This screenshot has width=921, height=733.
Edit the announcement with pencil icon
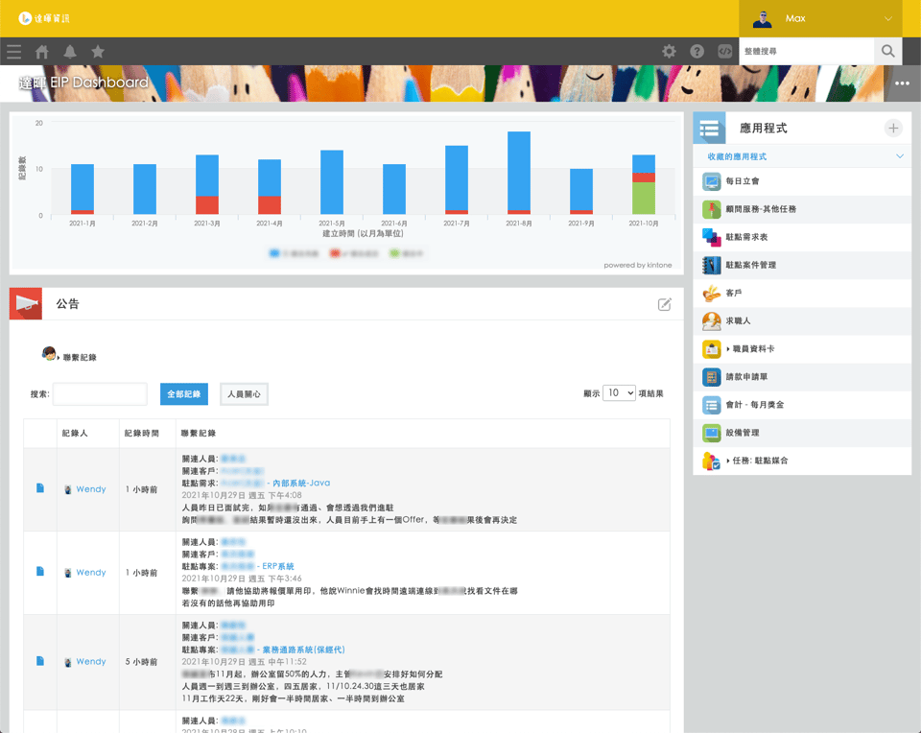[x=664, y=304]
